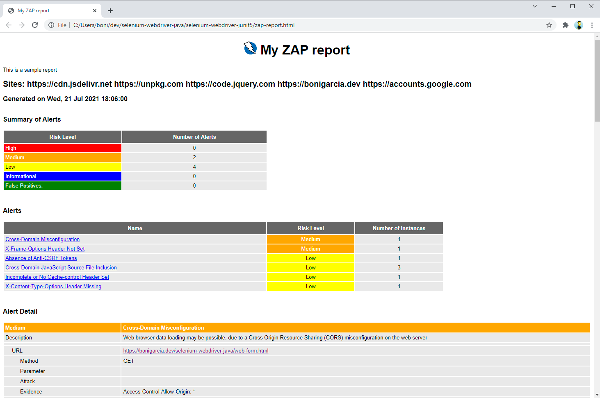Click the browser back arrow

(9, 25)
